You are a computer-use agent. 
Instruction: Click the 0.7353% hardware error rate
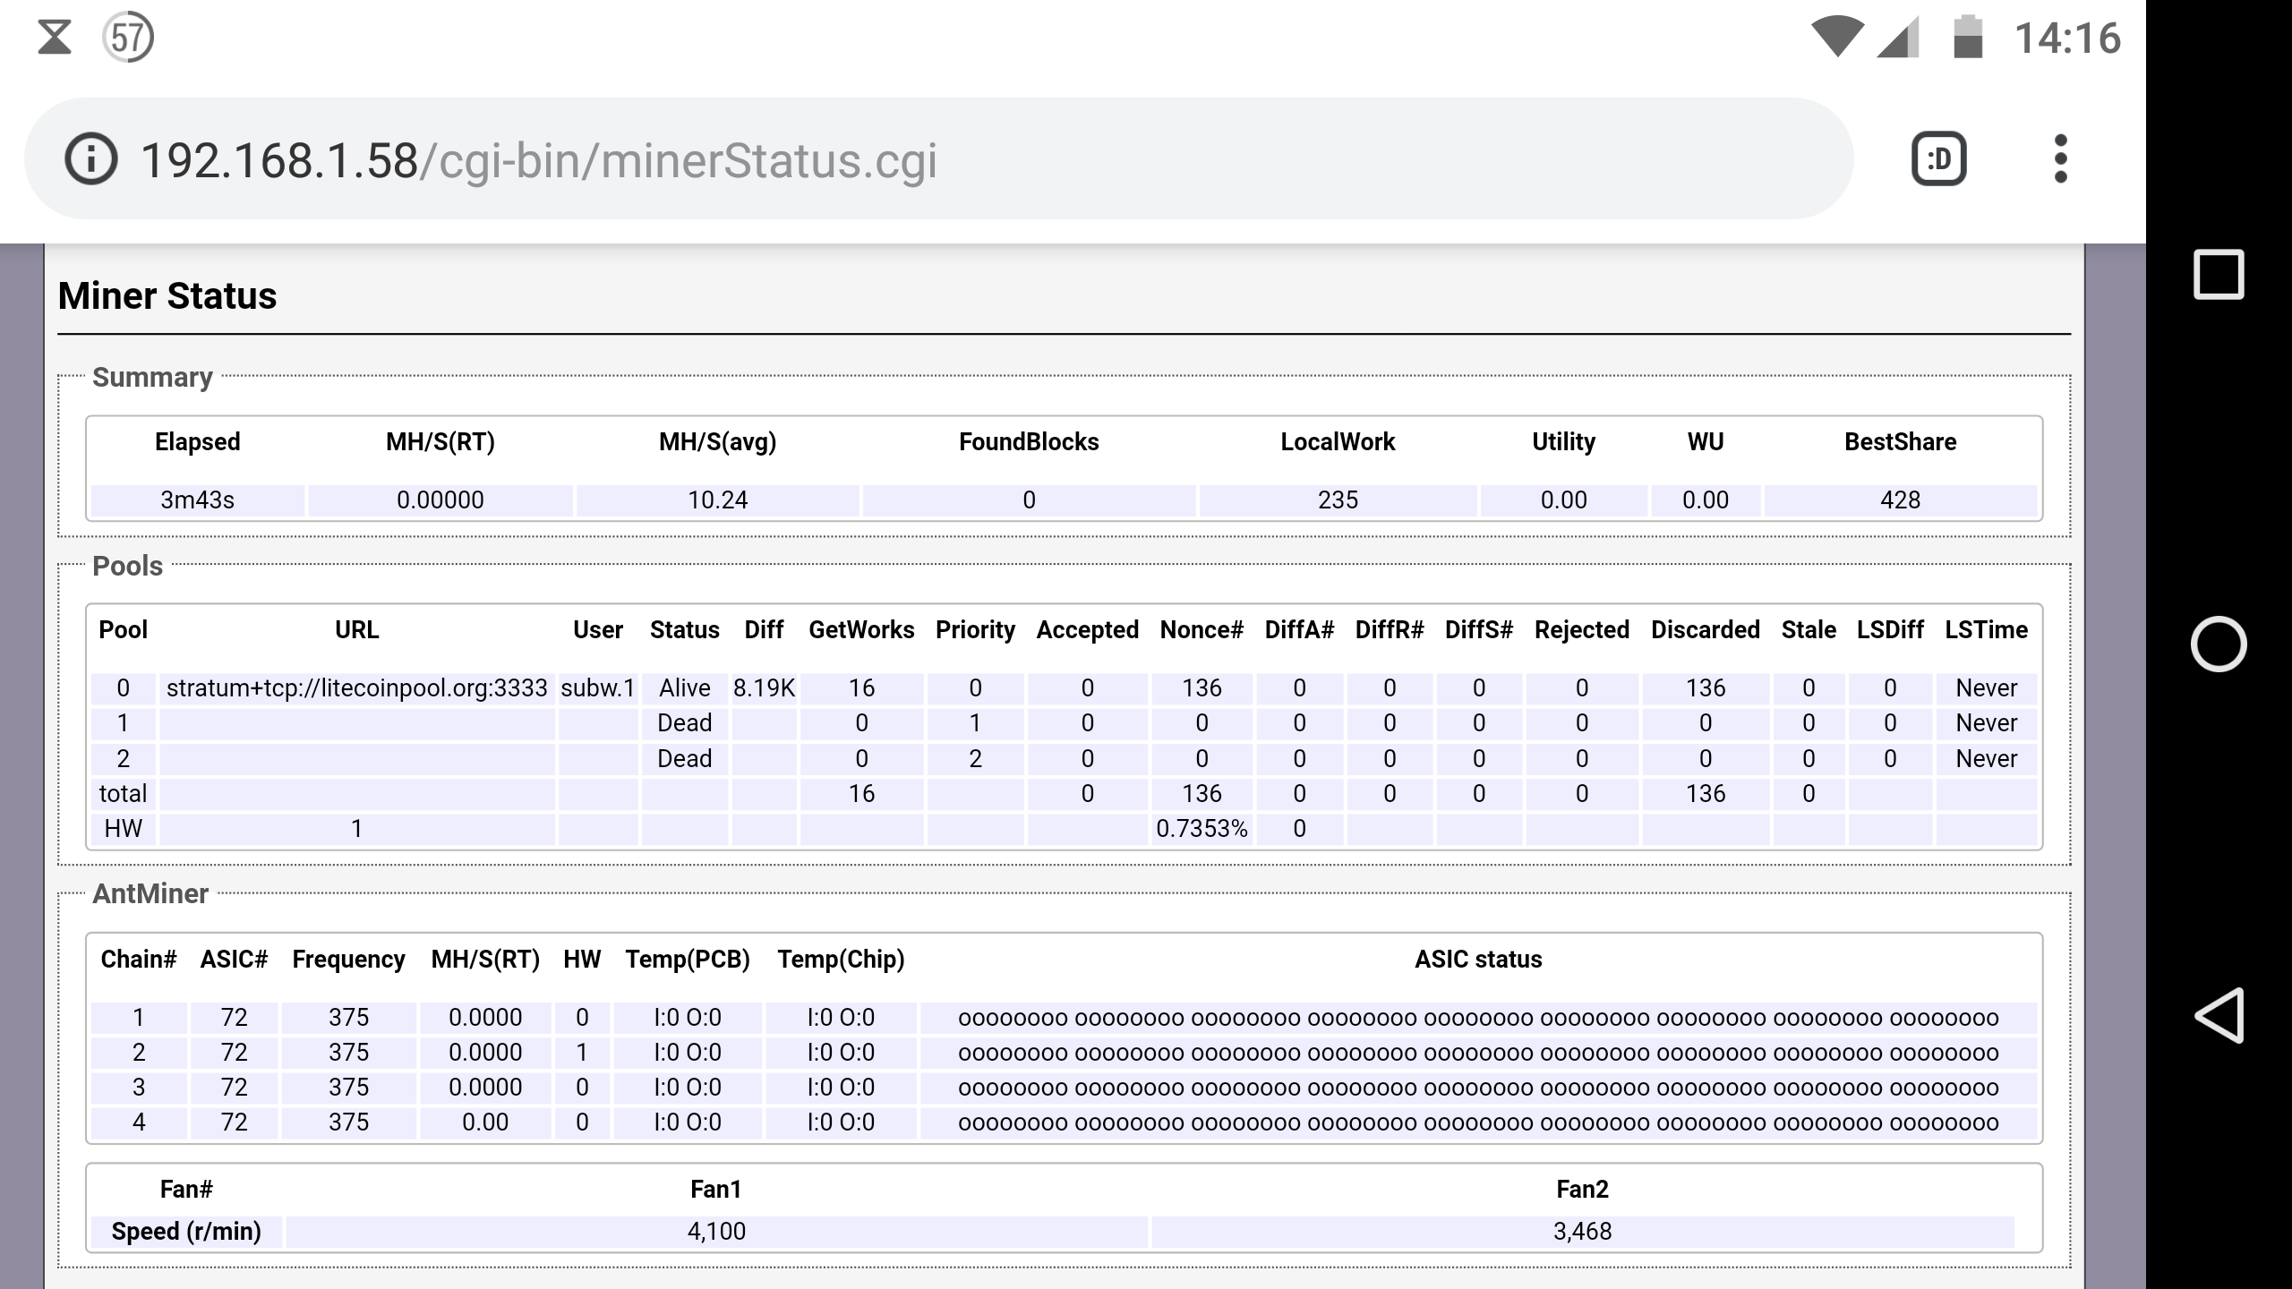pyautogui.click(x=1202, y=828)
